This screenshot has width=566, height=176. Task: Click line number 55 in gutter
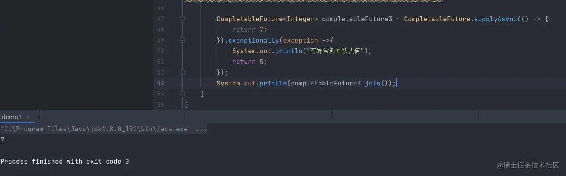pos(160,105)
